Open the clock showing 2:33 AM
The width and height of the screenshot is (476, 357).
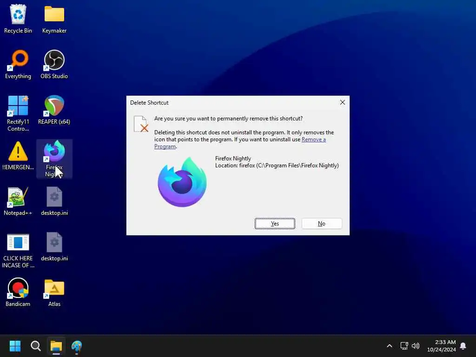pos(442,346)
